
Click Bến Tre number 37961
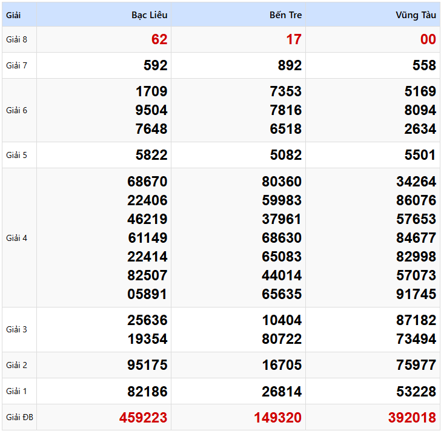tap(282, 219)
